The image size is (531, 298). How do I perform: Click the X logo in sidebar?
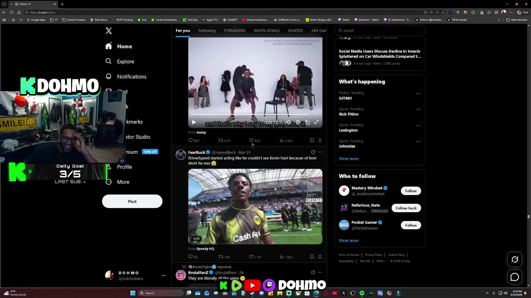(x=109, y=31)
